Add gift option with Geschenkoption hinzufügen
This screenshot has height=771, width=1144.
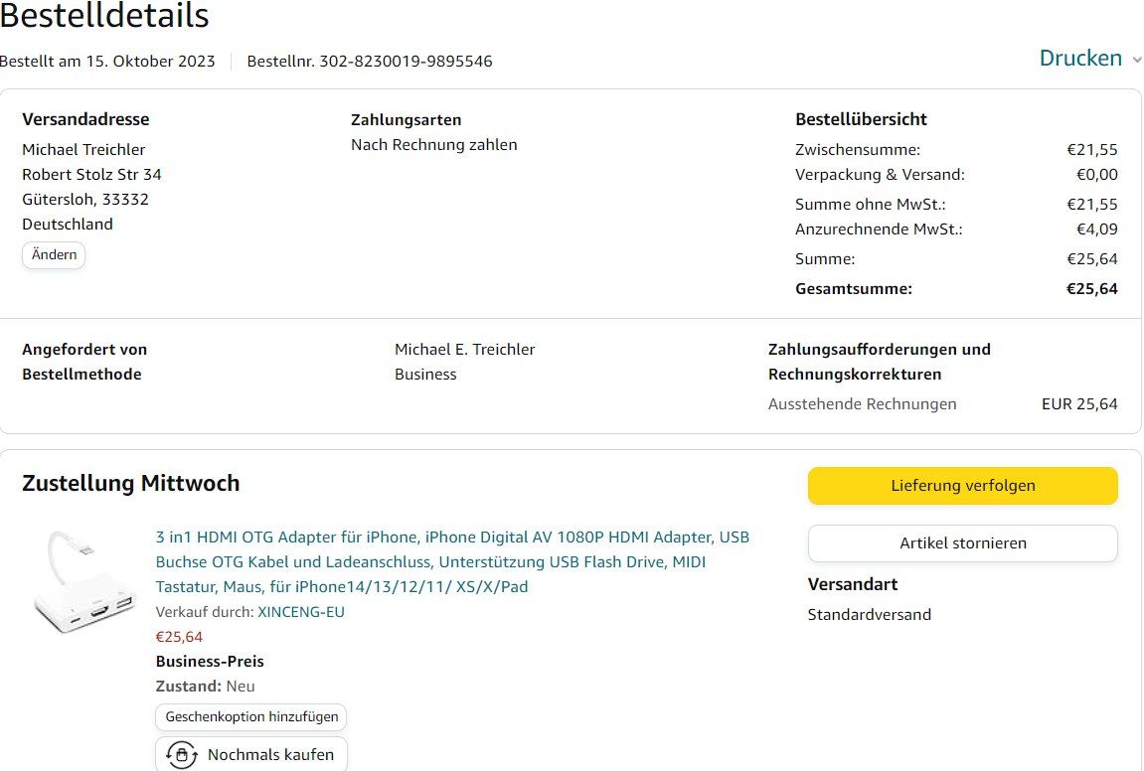tap(251, 716)
